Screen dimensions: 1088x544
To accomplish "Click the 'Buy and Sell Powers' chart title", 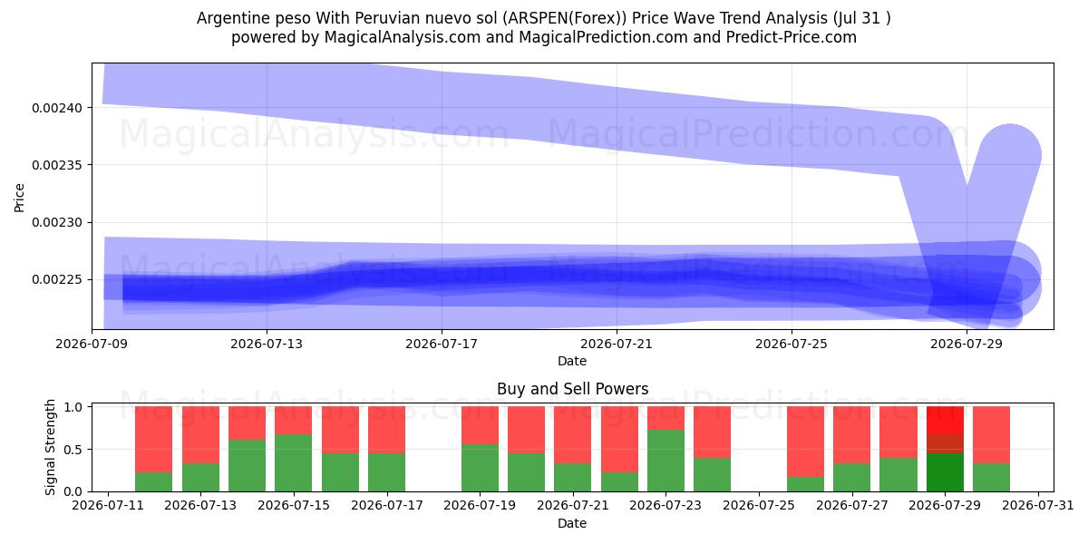I will tap(572, 389).
